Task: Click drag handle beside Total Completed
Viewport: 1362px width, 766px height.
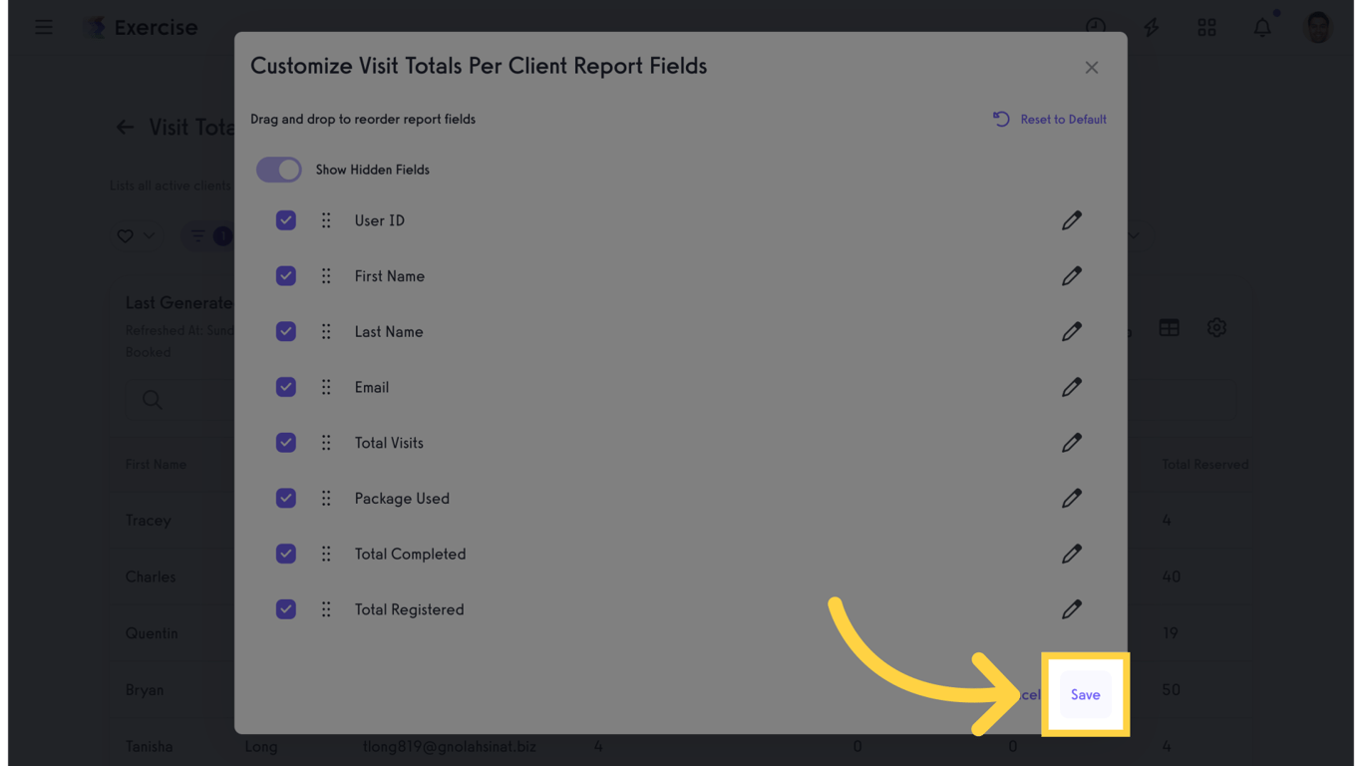Action: click(x=326, y=554)
